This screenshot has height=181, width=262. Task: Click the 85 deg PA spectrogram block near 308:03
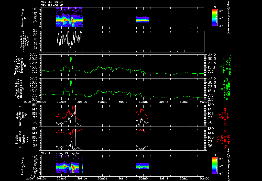(69, 164)
